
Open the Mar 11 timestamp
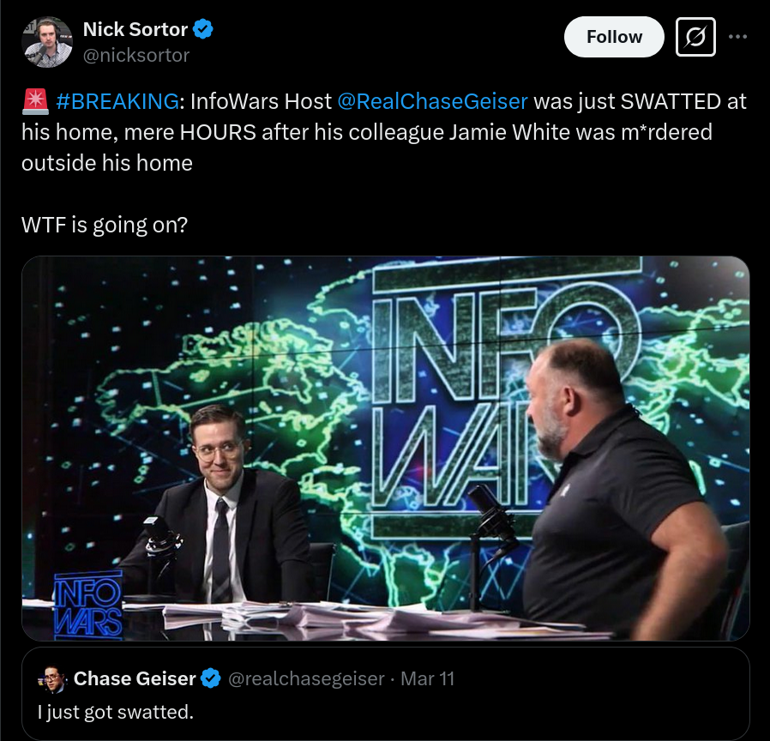[x=427, y=678]
